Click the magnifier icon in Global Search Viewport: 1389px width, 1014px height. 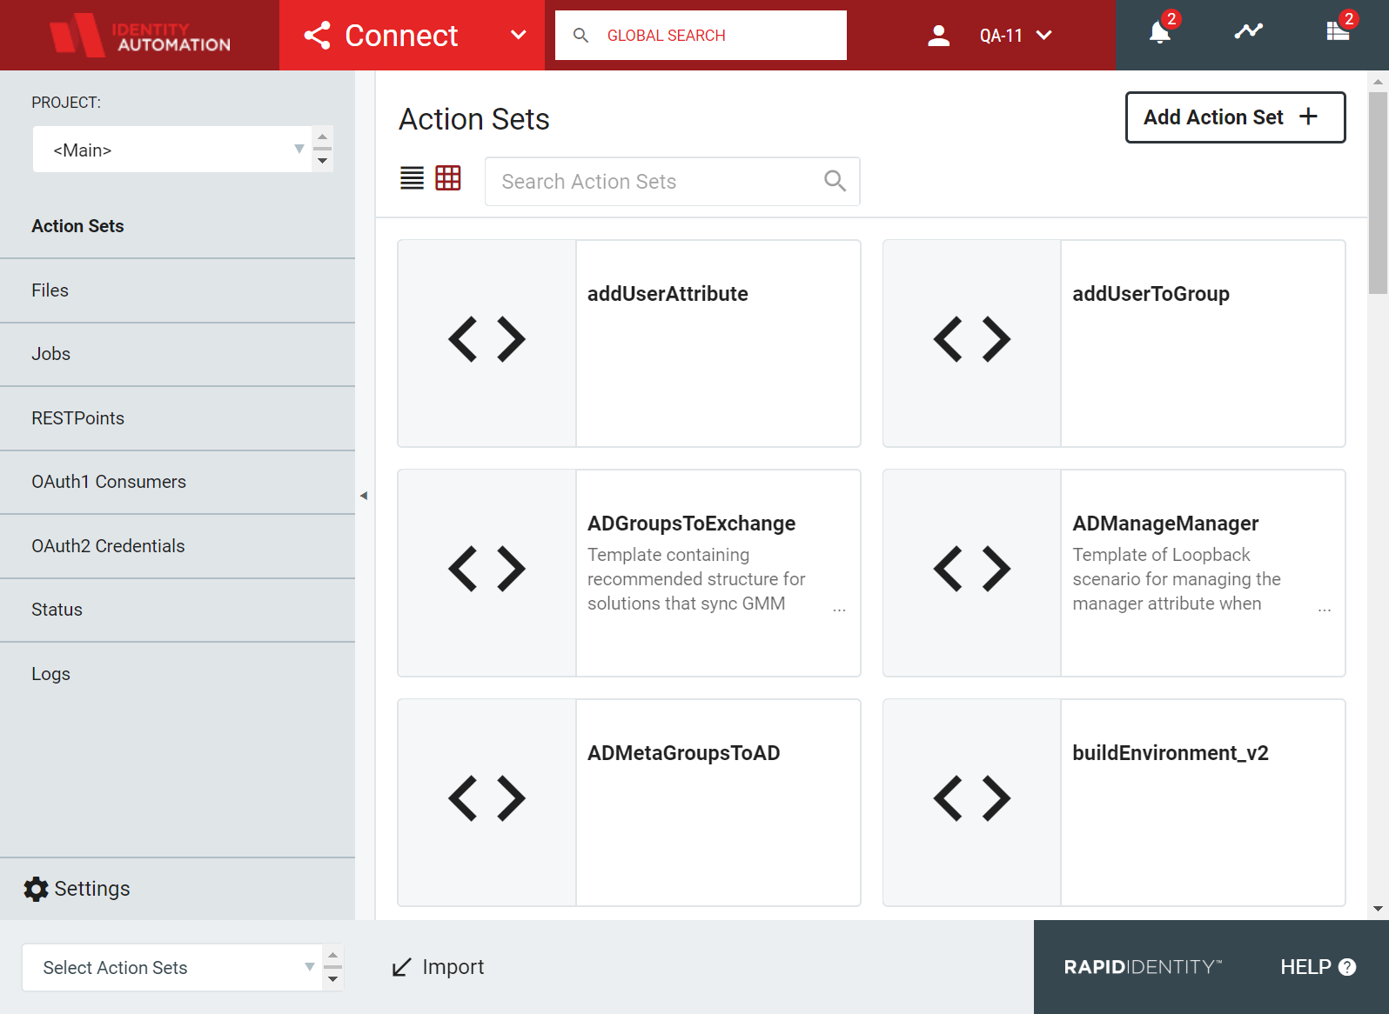[x=581, y=36]
